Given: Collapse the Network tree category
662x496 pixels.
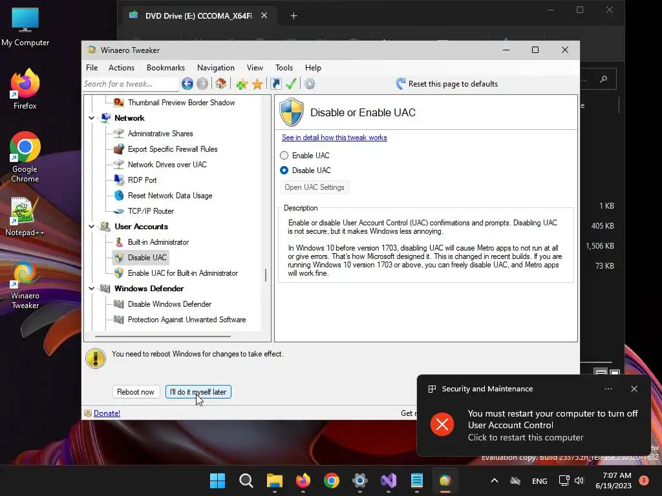Looking at the screenshot, I should point(92,118).
